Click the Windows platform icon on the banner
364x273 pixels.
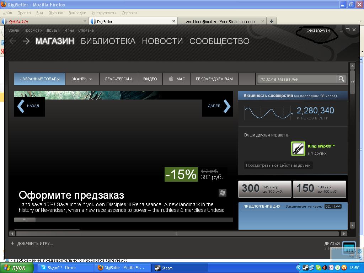(x=223, y=193)
